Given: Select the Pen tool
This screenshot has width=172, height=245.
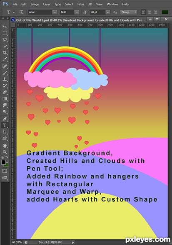Looking at the screenshot, I should tap(5, 119).
